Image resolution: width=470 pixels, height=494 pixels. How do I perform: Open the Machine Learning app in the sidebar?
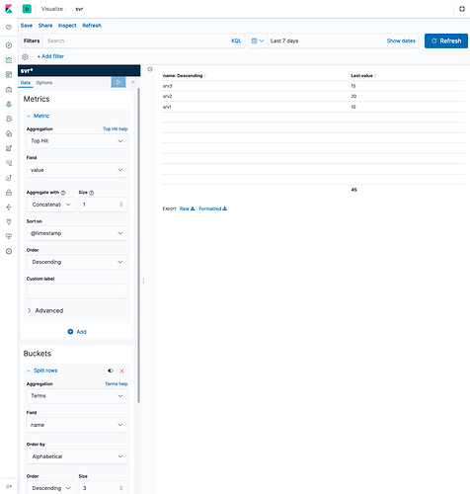coord(9,119)
